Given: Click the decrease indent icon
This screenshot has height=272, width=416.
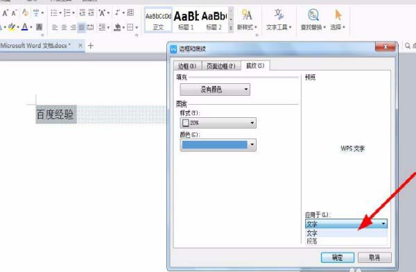Looking at the screenshot, I should coord(83,12).
